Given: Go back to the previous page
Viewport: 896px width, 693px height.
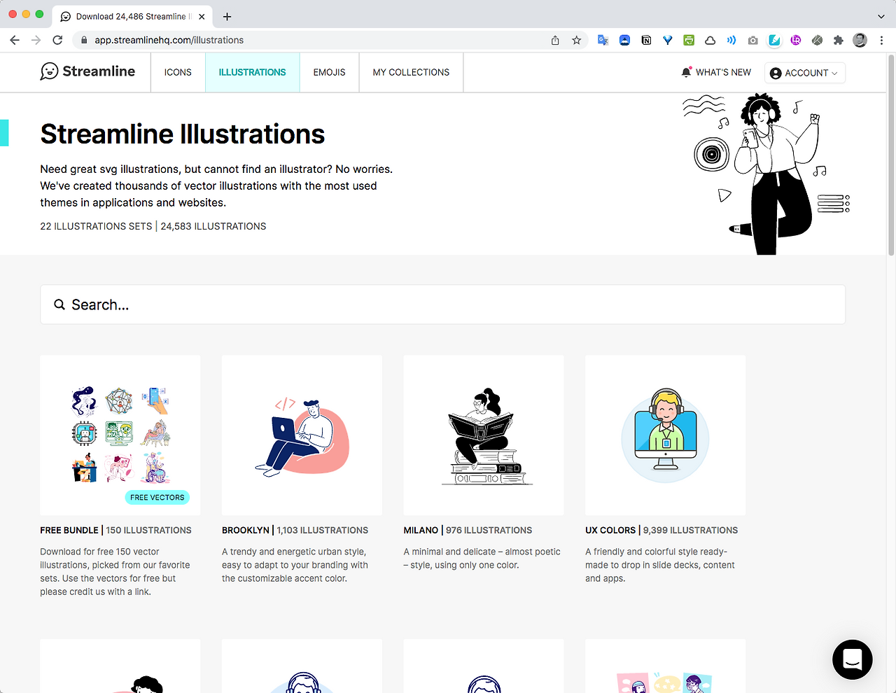Looking at the screenshot, I should 15,41.
